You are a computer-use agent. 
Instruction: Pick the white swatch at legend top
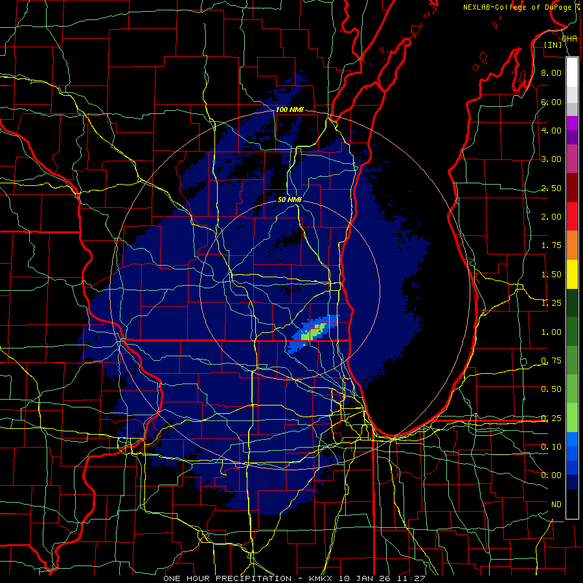point(572,73)
